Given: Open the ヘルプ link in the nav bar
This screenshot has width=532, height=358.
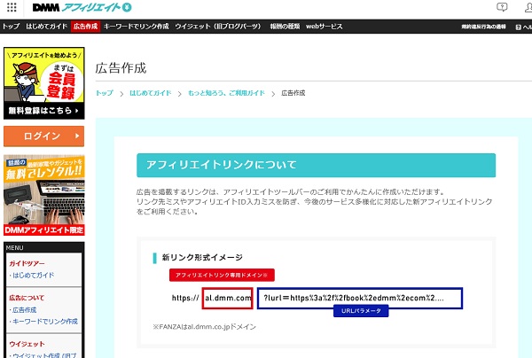Looking at the screenshot, I should (x=523, y=27).
